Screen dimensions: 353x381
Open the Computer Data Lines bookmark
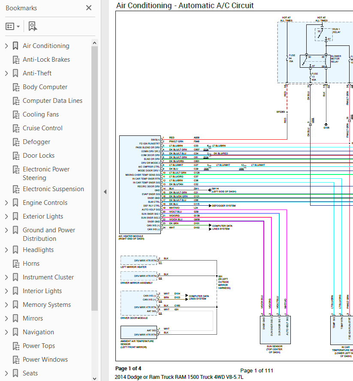coord(52,100)
